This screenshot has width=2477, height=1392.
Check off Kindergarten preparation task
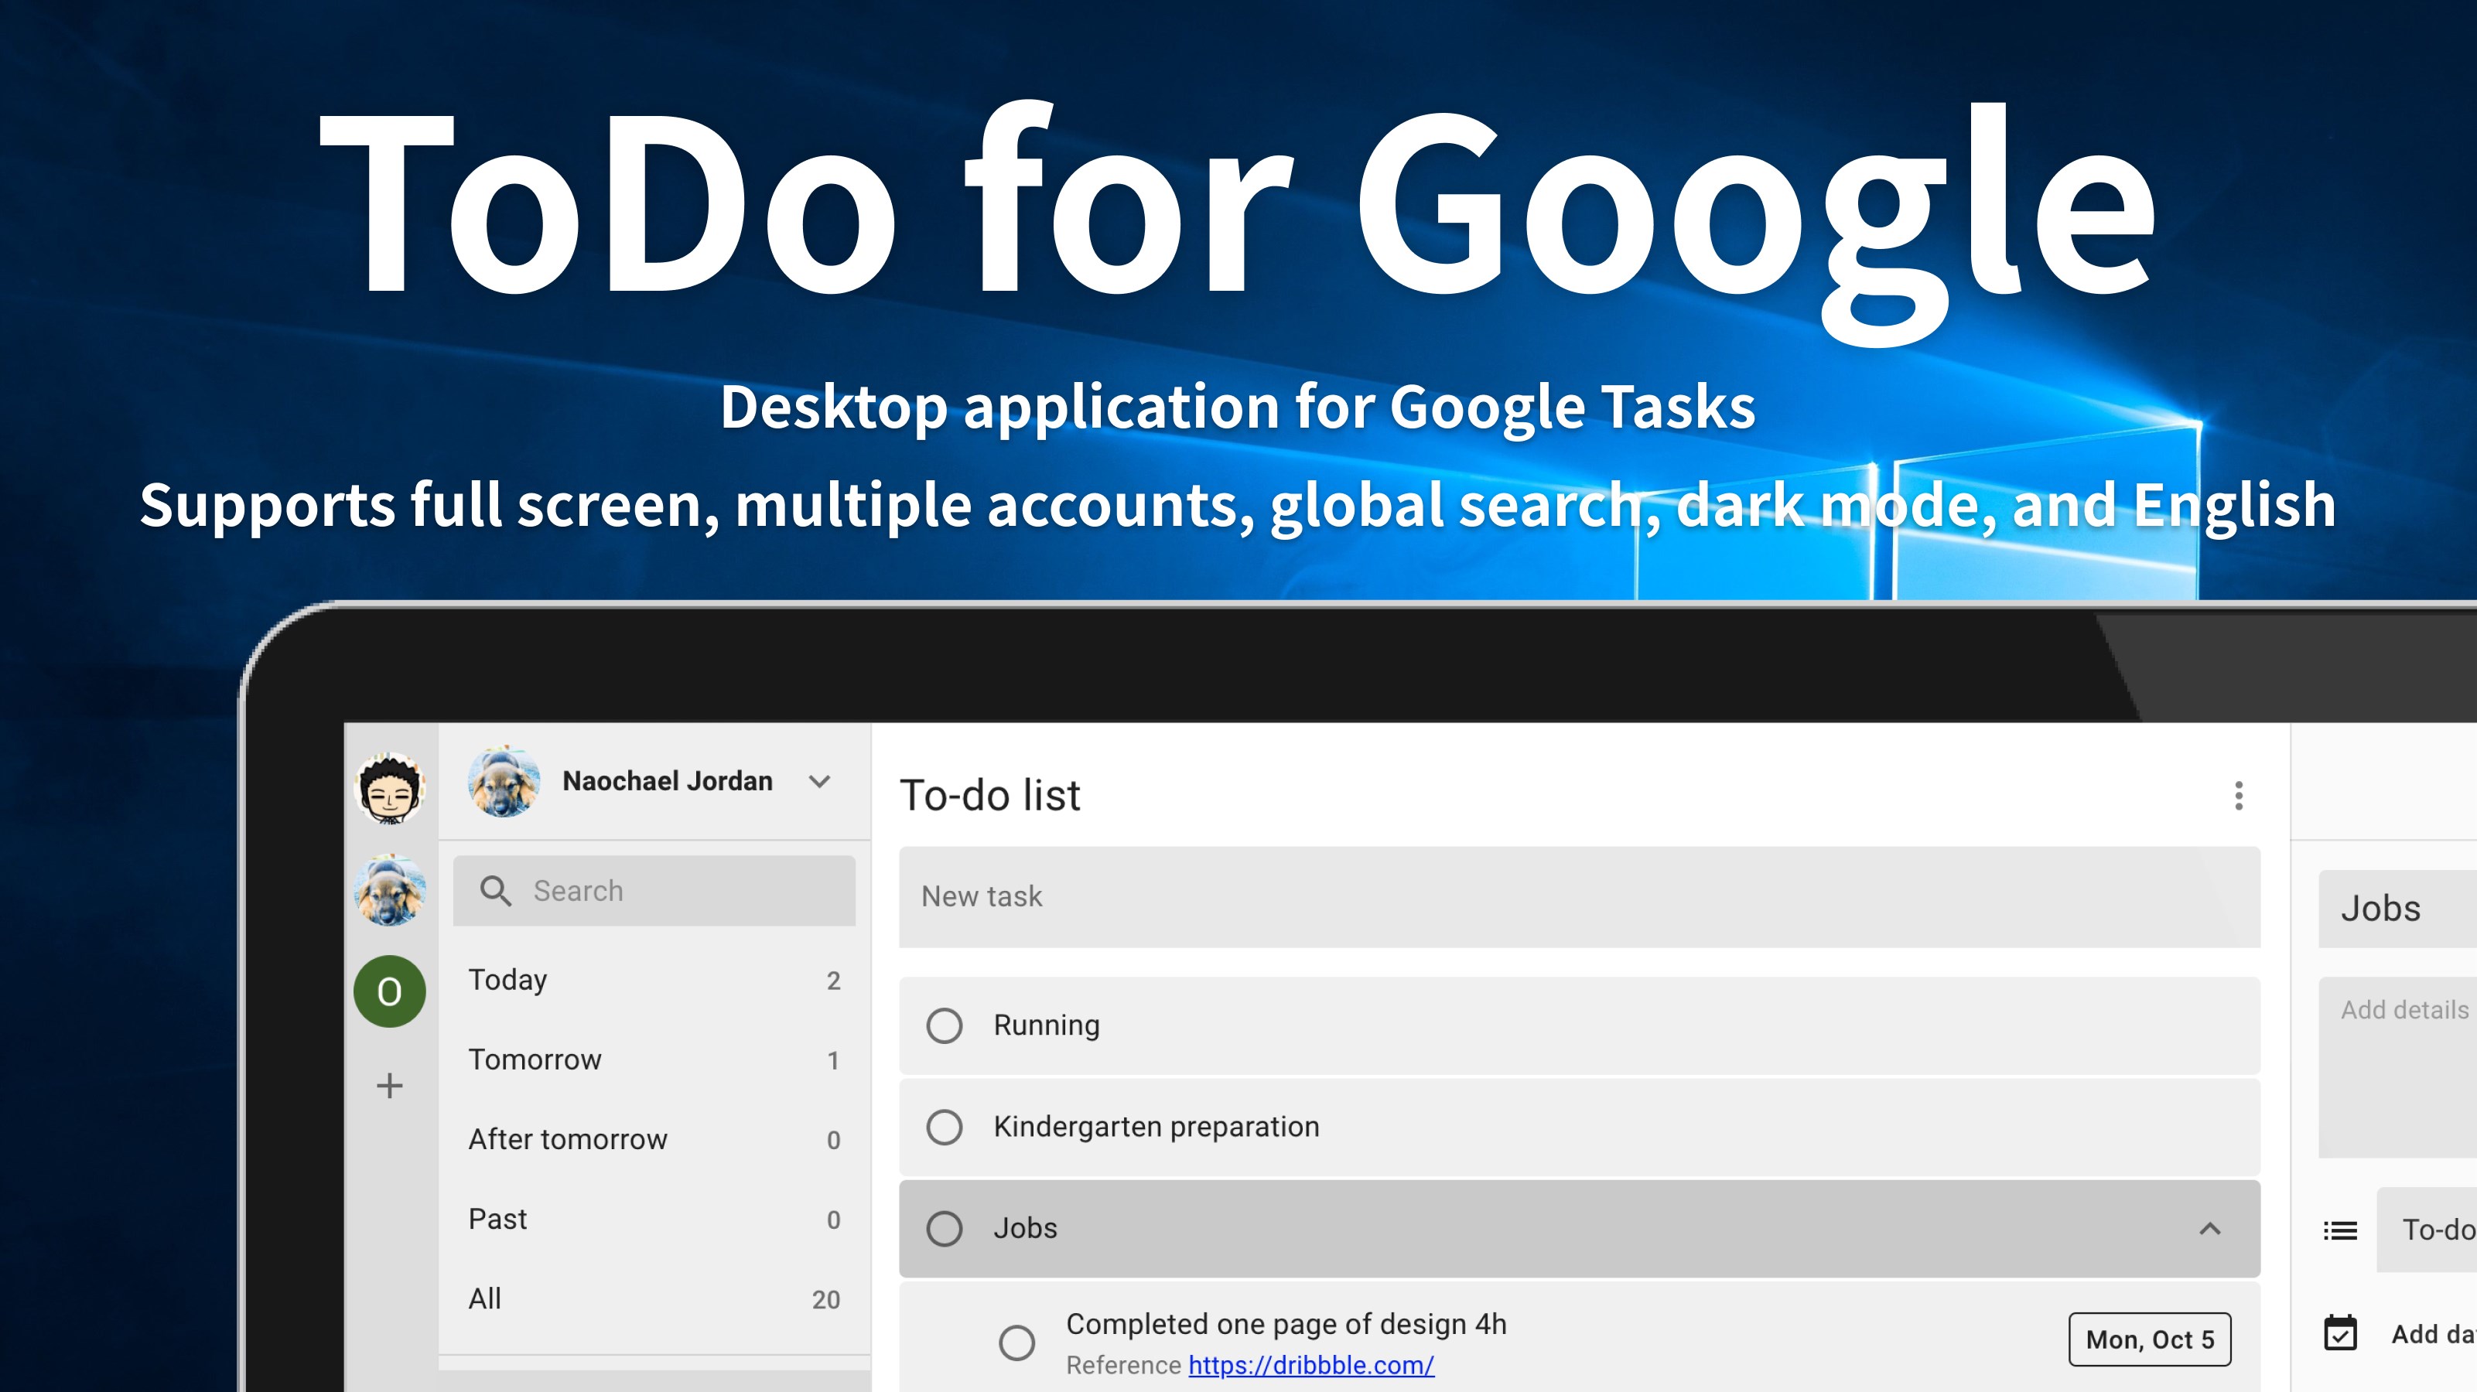coord(945,1127)
